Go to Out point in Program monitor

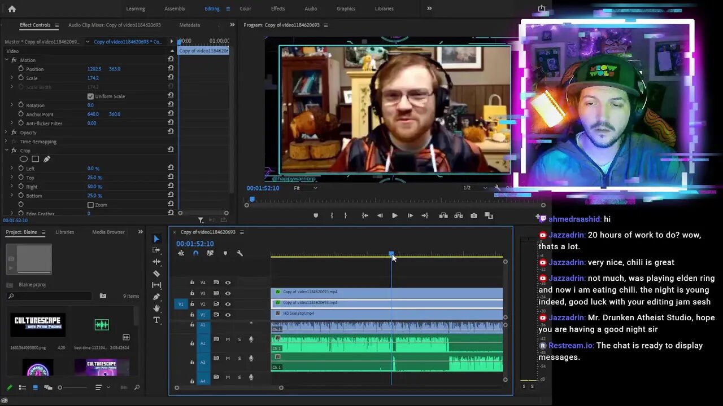[x=425, y=215]
